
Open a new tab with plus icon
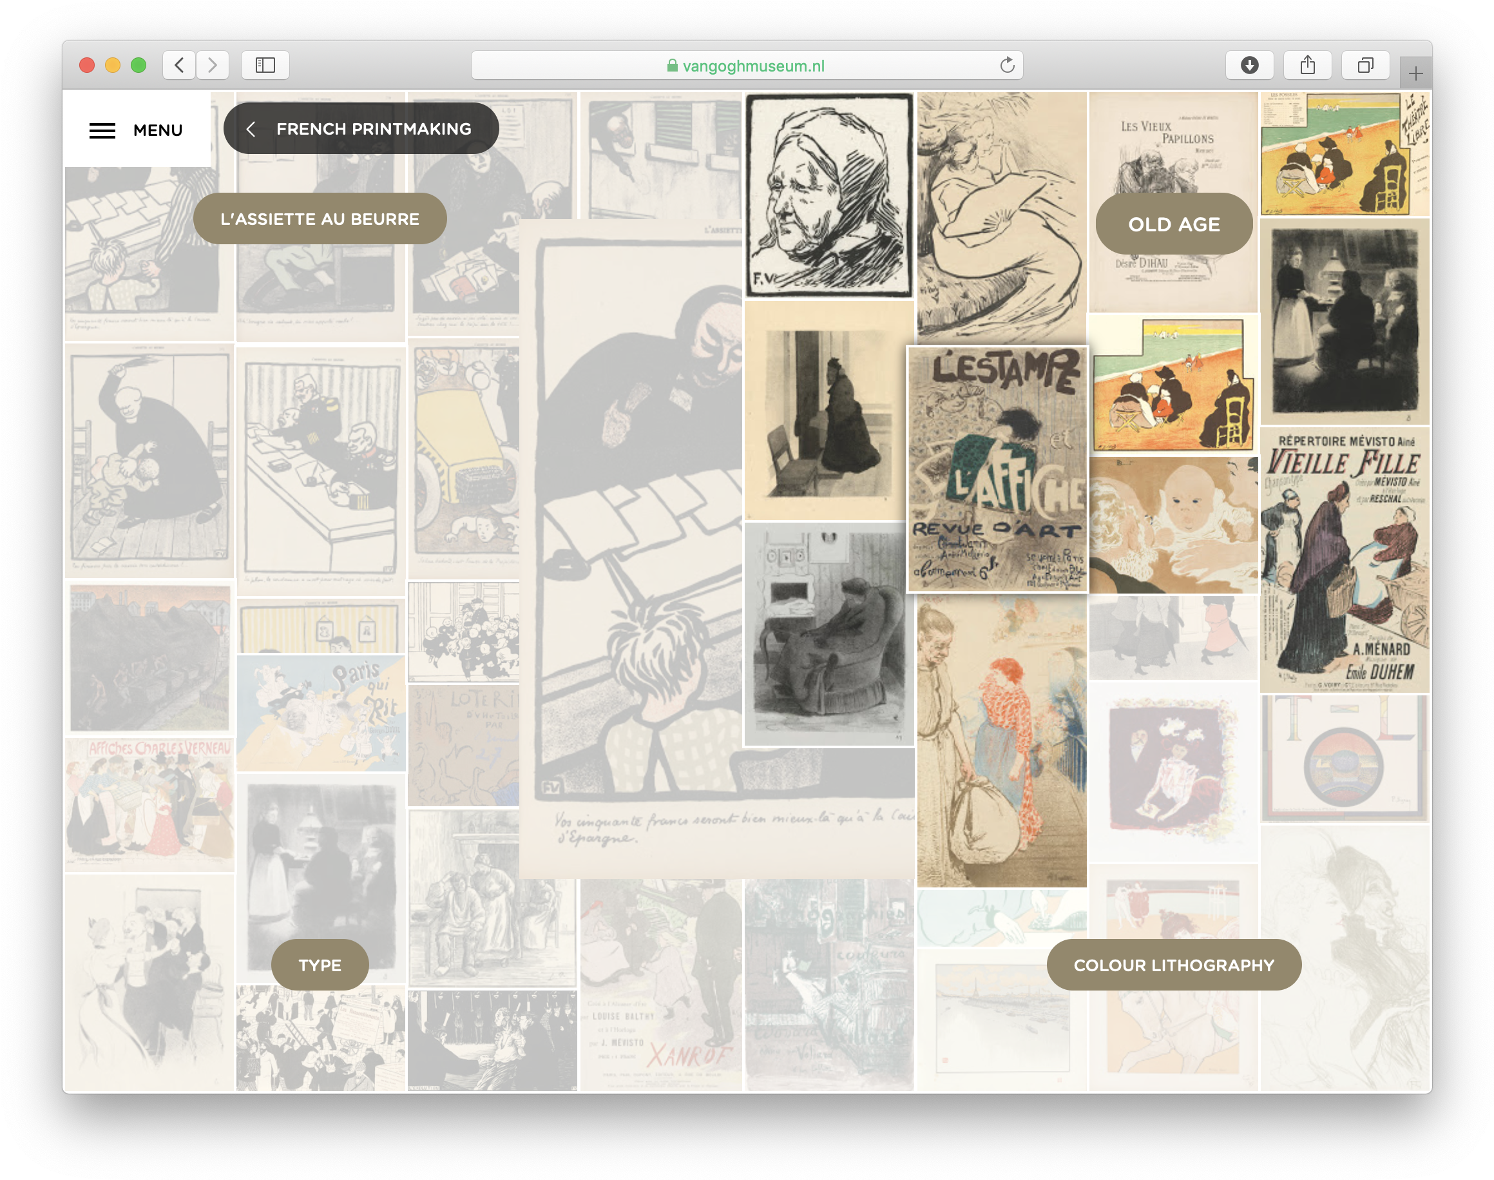click(1415, 73)
